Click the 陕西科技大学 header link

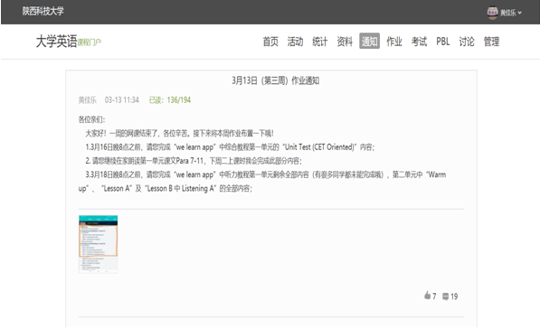[x=43, y=11]
